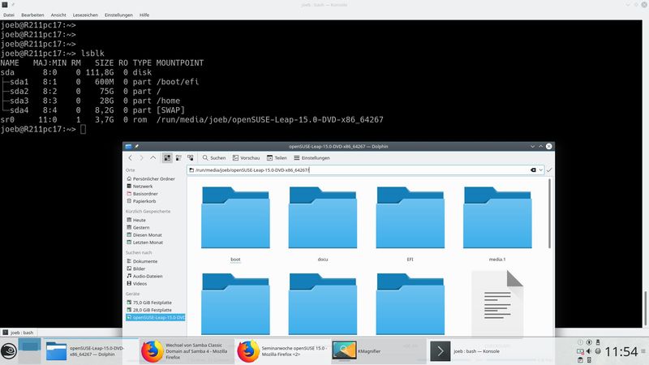Search for Dokumente in places panel
The width and height of the screenshot is (649, 365).
[141, 261]
